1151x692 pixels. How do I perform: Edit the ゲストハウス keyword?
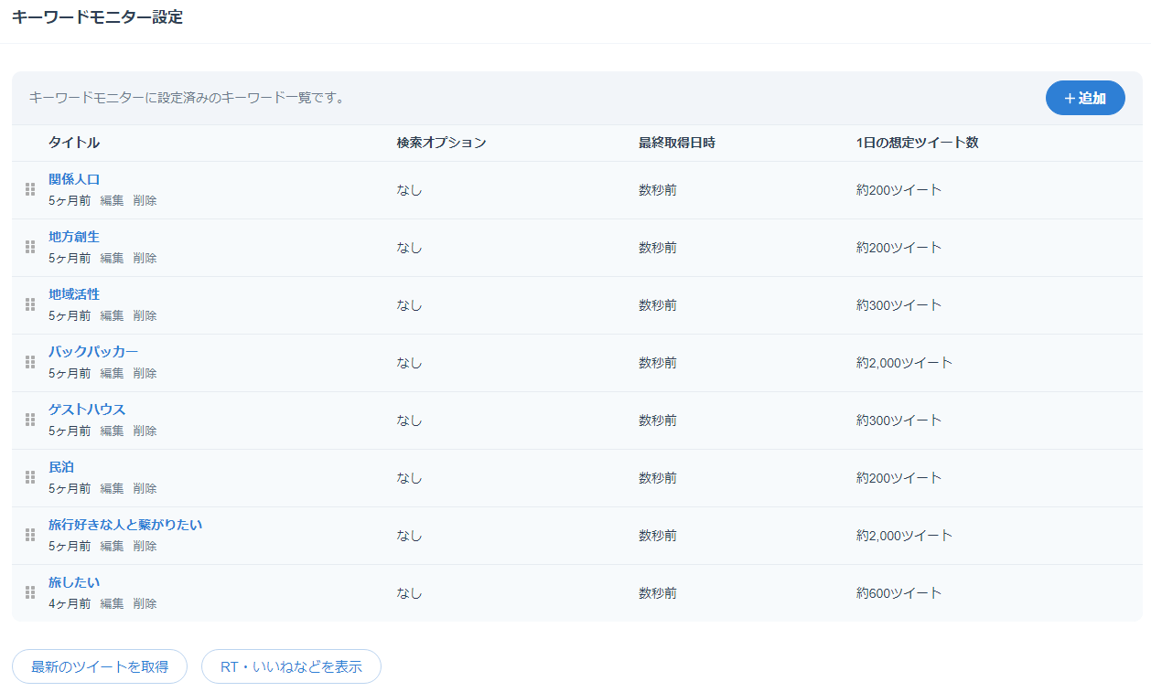[112, 431]
